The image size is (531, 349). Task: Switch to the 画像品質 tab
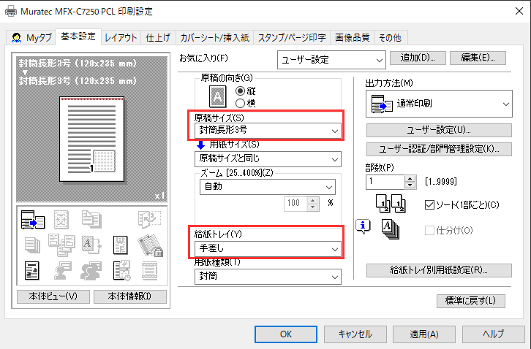click(x=353, y=37)
